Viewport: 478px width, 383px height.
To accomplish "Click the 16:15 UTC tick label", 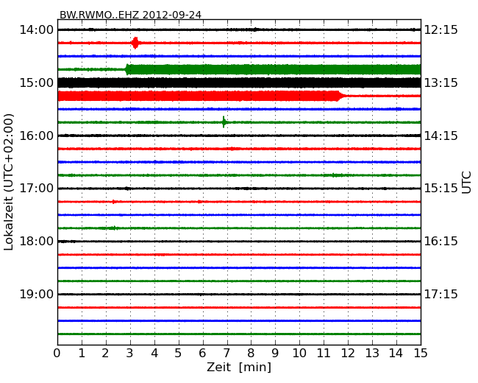I will (441, 242).
